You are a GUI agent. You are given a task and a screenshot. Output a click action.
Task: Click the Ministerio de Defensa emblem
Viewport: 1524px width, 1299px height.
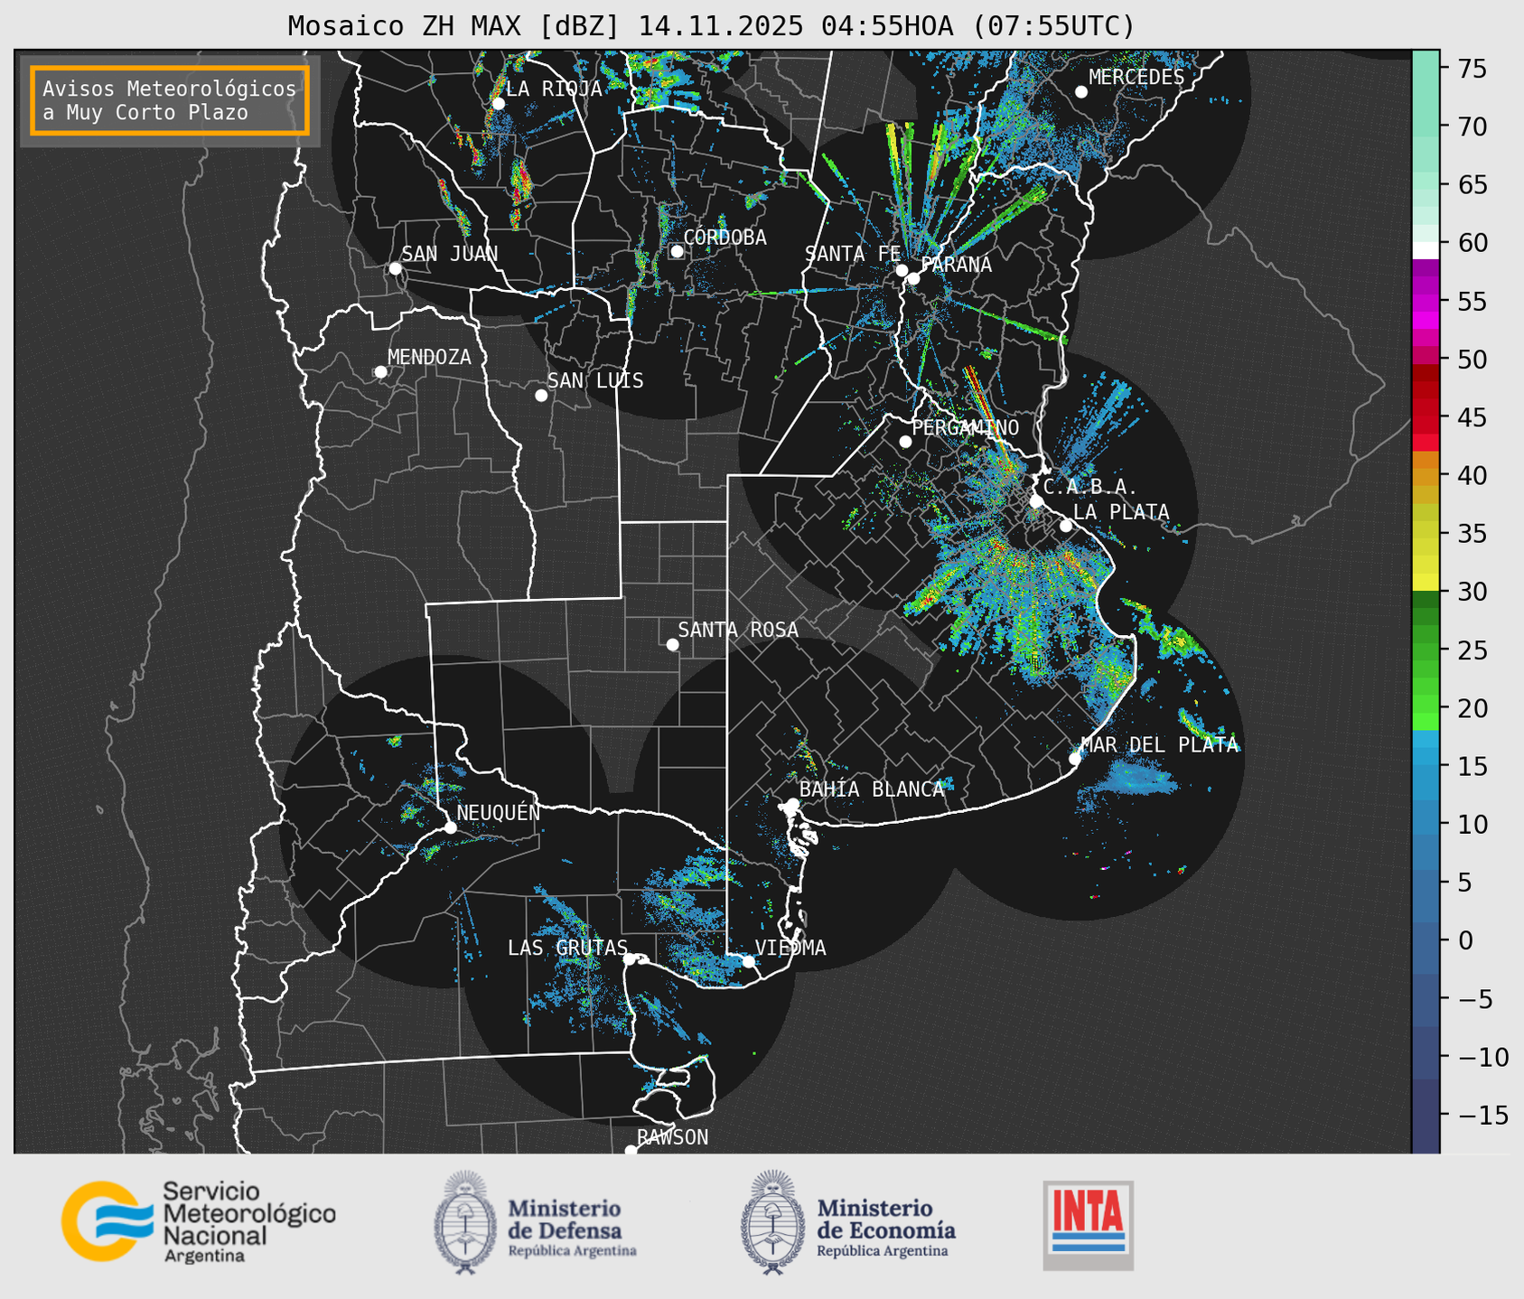click(465, 1222)
